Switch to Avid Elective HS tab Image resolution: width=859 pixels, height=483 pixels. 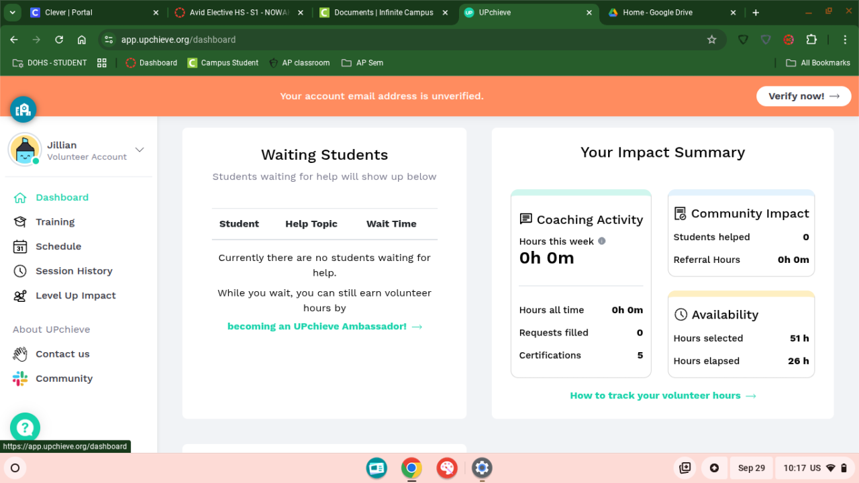238,13
